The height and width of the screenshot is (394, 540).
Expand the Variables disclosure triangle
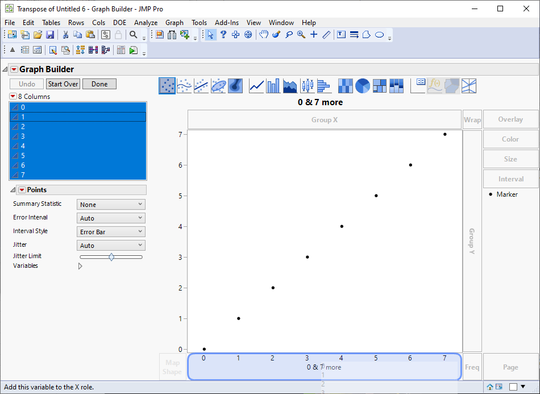click(80, 266)
